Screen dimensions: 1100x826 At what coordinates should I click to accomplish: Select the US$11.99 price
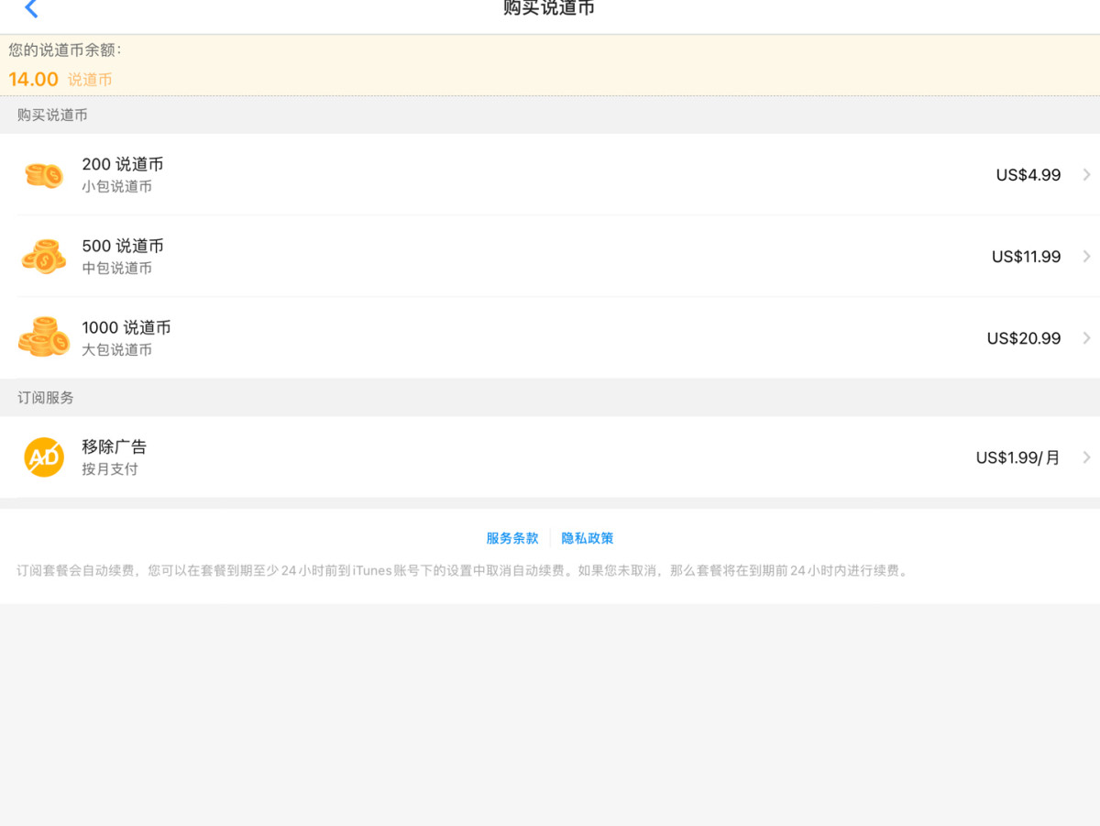tap(1026, 257)
